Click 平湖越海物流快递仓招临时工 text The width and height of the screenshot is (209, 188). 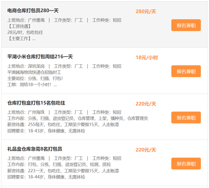(34, 72)
